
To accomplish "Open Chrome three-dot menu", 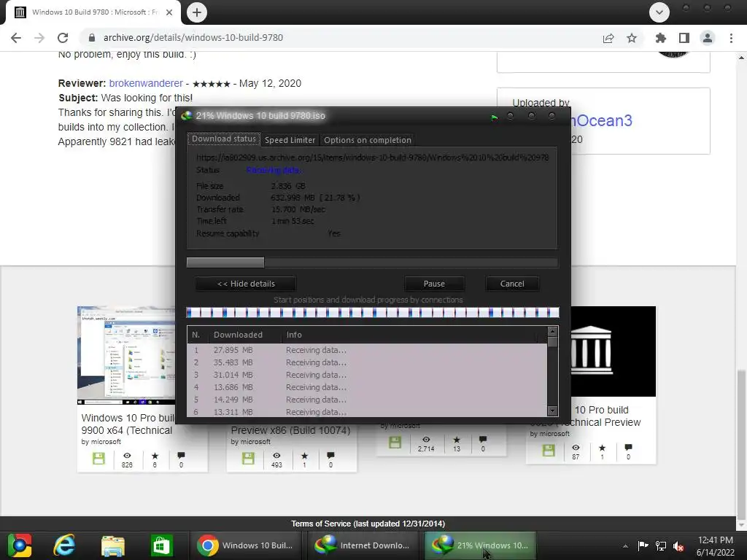I will click(731, 38).
